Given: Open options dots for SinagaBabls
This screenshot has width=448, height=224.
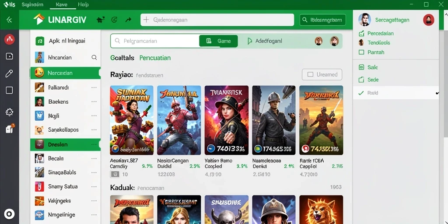Looking at the screenshot, I should tap(94, 172).
